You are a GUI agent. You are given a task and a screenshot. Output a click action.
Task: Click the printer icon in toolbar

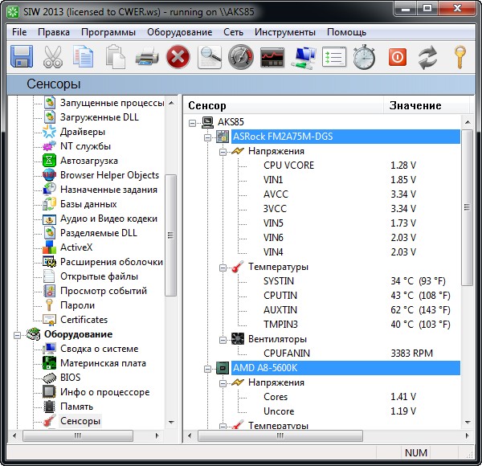point(146,57)
